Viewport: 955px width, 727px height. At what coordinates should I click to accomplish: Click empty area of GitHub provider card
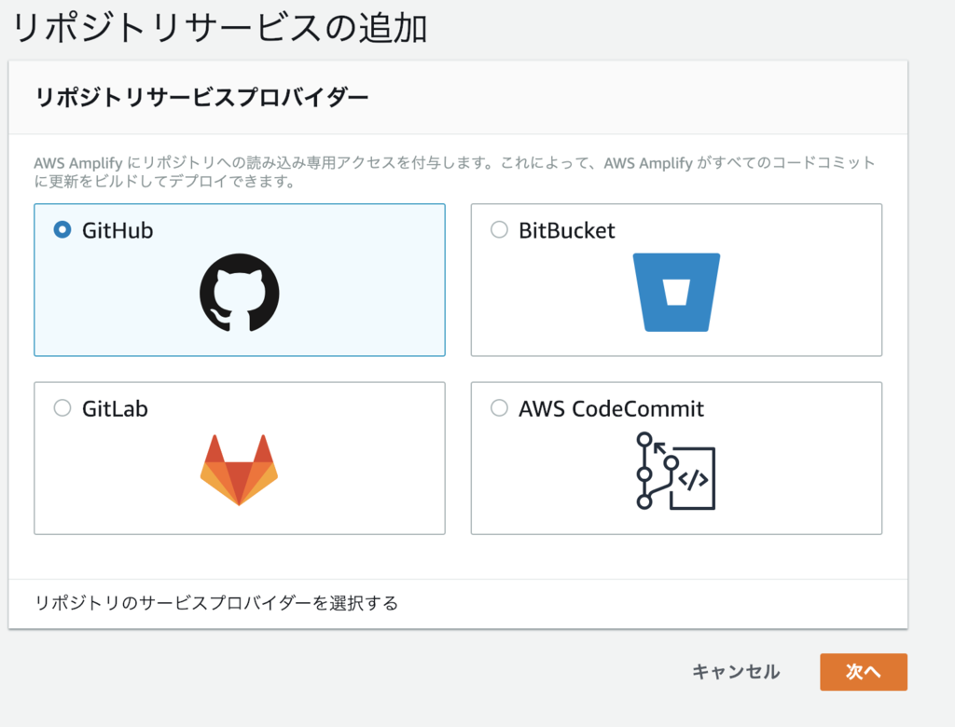tap(366, 293)
